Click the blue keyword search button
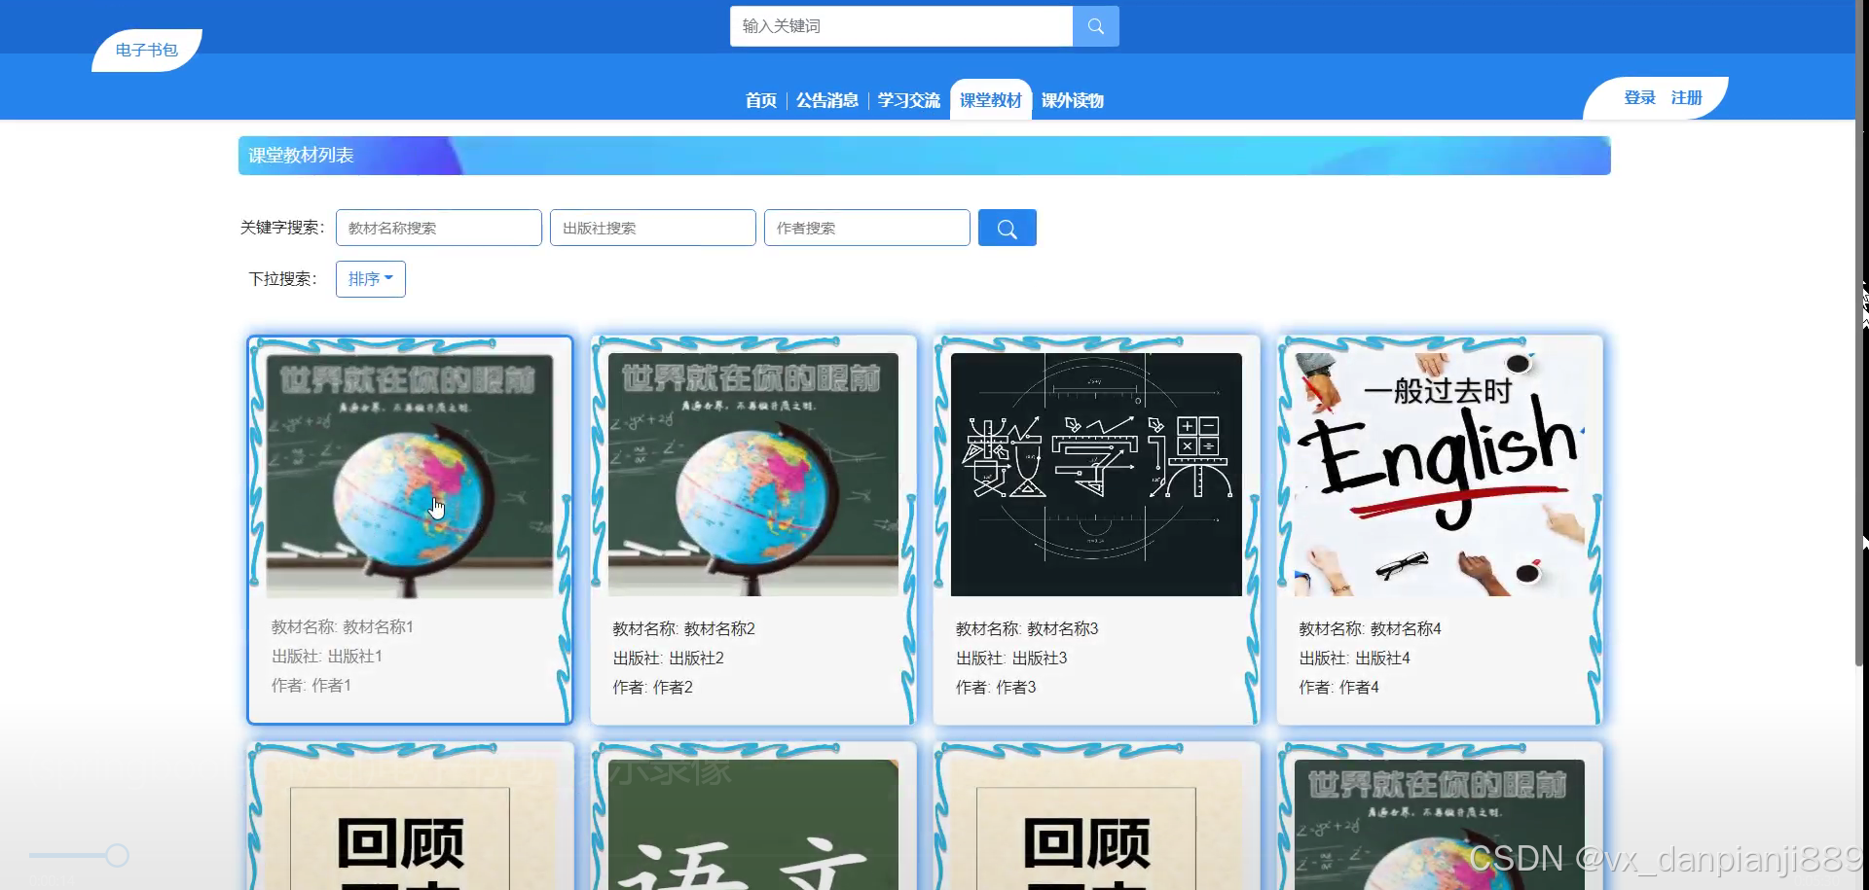The height and width of the screenshot is (890, 1869). 1007,228
